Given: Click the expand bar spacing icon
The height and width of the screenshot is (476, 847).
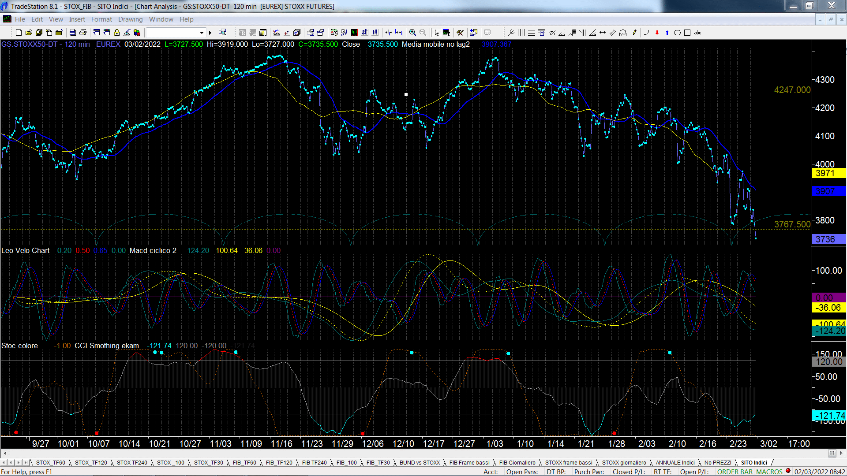Looking at the screenshot, I should 399,33.
